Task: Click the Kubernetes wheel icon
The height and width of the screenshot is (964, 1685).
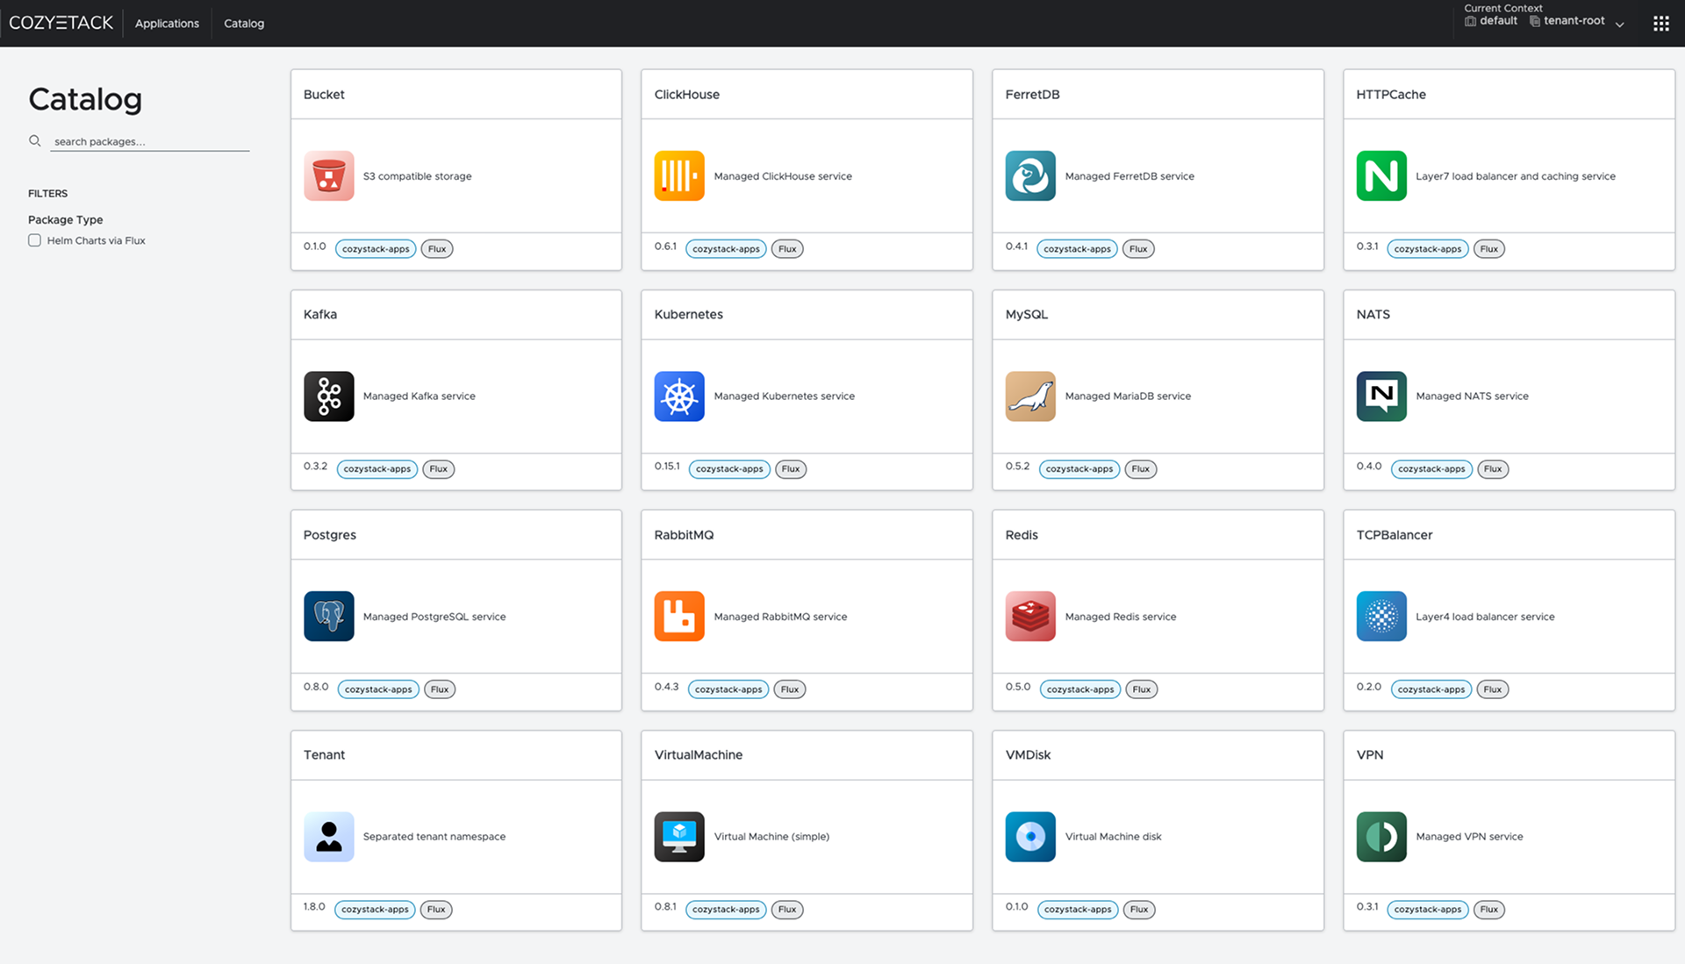Action: [x=679, y=396]
